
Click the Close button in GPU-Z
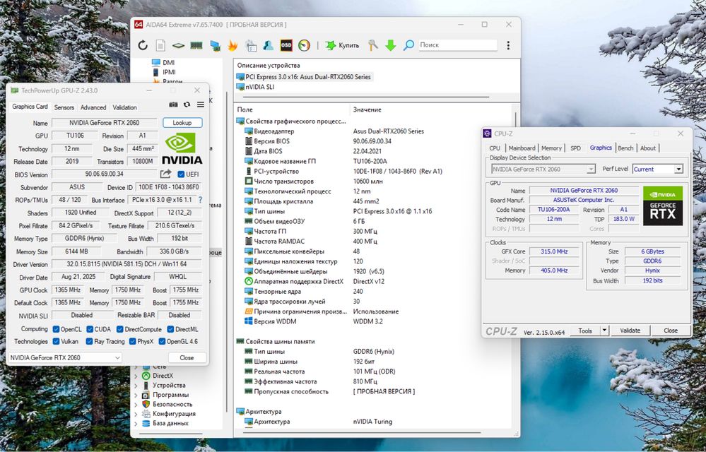pyautogui.click(x=187, y=358)
